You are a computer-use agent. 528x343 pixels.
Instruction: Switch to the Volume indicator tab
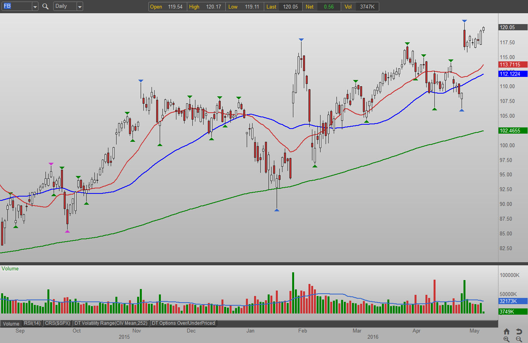tap(11, 323)
